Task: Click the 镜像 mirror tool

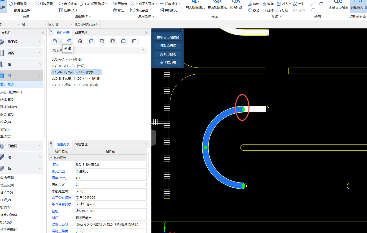Action: point(268,4)
